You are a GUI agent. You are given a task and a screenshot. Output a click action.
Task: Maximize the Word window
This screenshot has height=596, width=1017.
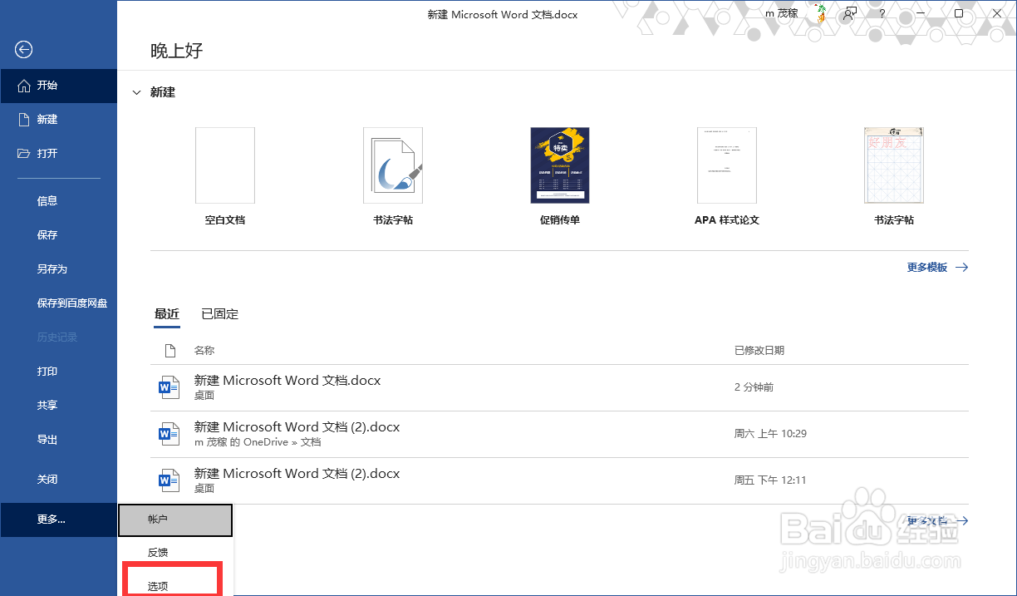pyautogui.click(x=959, y=14)
